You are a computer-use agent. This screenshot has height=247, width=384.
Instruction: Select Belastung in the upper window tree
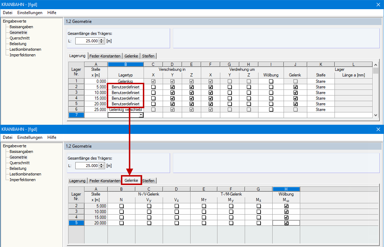pos(18,44)
